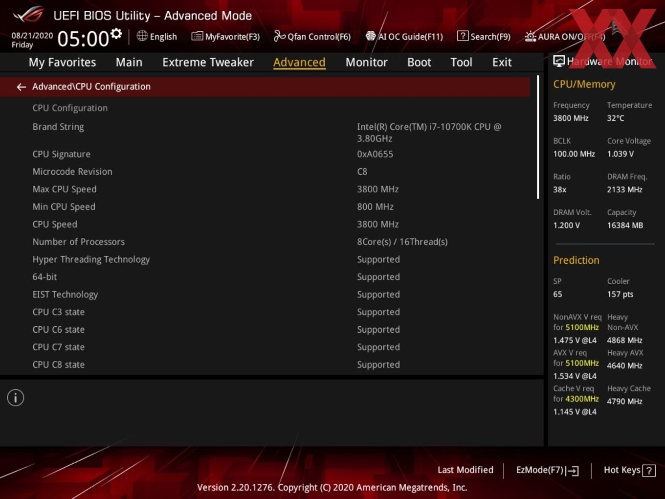665x499 pixels.
Task: Switch to the Main tab
Action: click(129, 62)
